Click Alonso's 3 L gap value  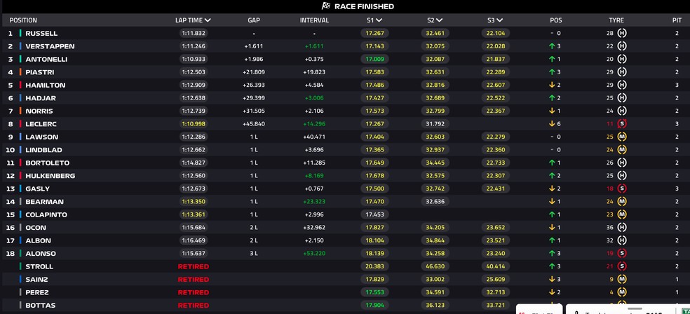[254, 253]
